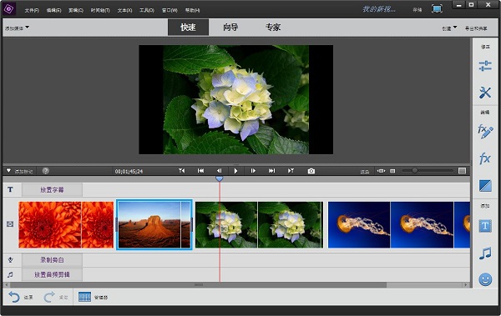This screenshot has width=501, height=316.
Task: Click the 录制旁白 narration button
Action: pyautogui.click(x=52, y=260)
